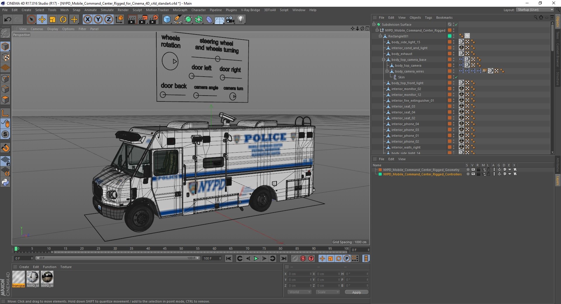
Task: Toggle visibility of Geometry layer
Action: 473,170
